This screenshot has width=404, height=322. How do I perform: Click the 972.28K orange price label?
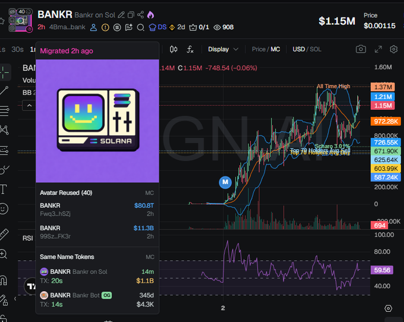(386, 121)
